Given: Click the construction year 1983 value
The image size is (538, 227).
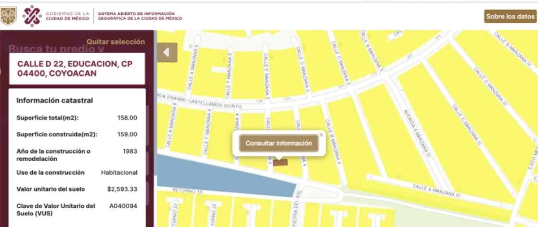Looking at the screenshot, I should pos(130,151).
